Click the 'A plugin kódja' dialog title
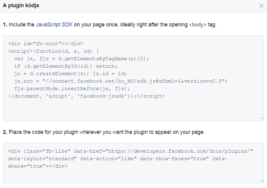Screen dimensions: 267x188 (x=21, y=6)
